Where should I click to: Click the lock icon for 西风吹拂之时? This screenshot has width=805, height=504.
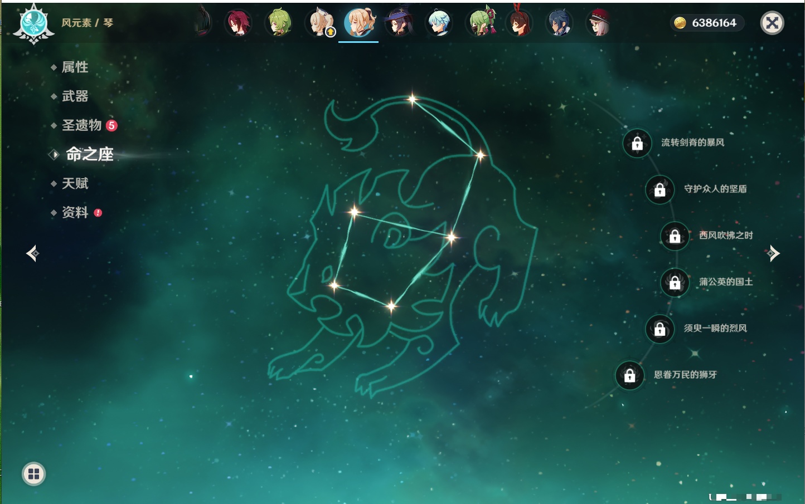675,236
